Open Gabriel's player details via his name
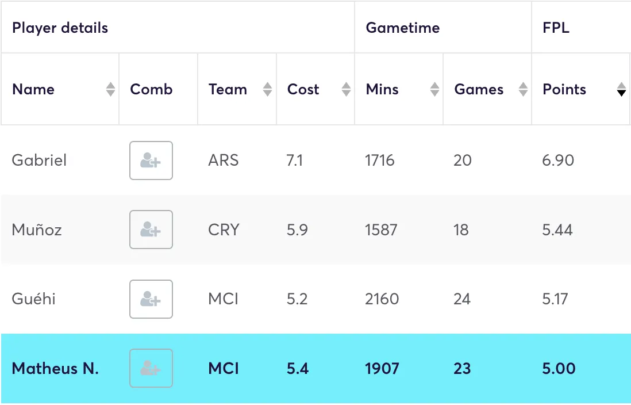The image size is (631, 405). tap(39, 161)
